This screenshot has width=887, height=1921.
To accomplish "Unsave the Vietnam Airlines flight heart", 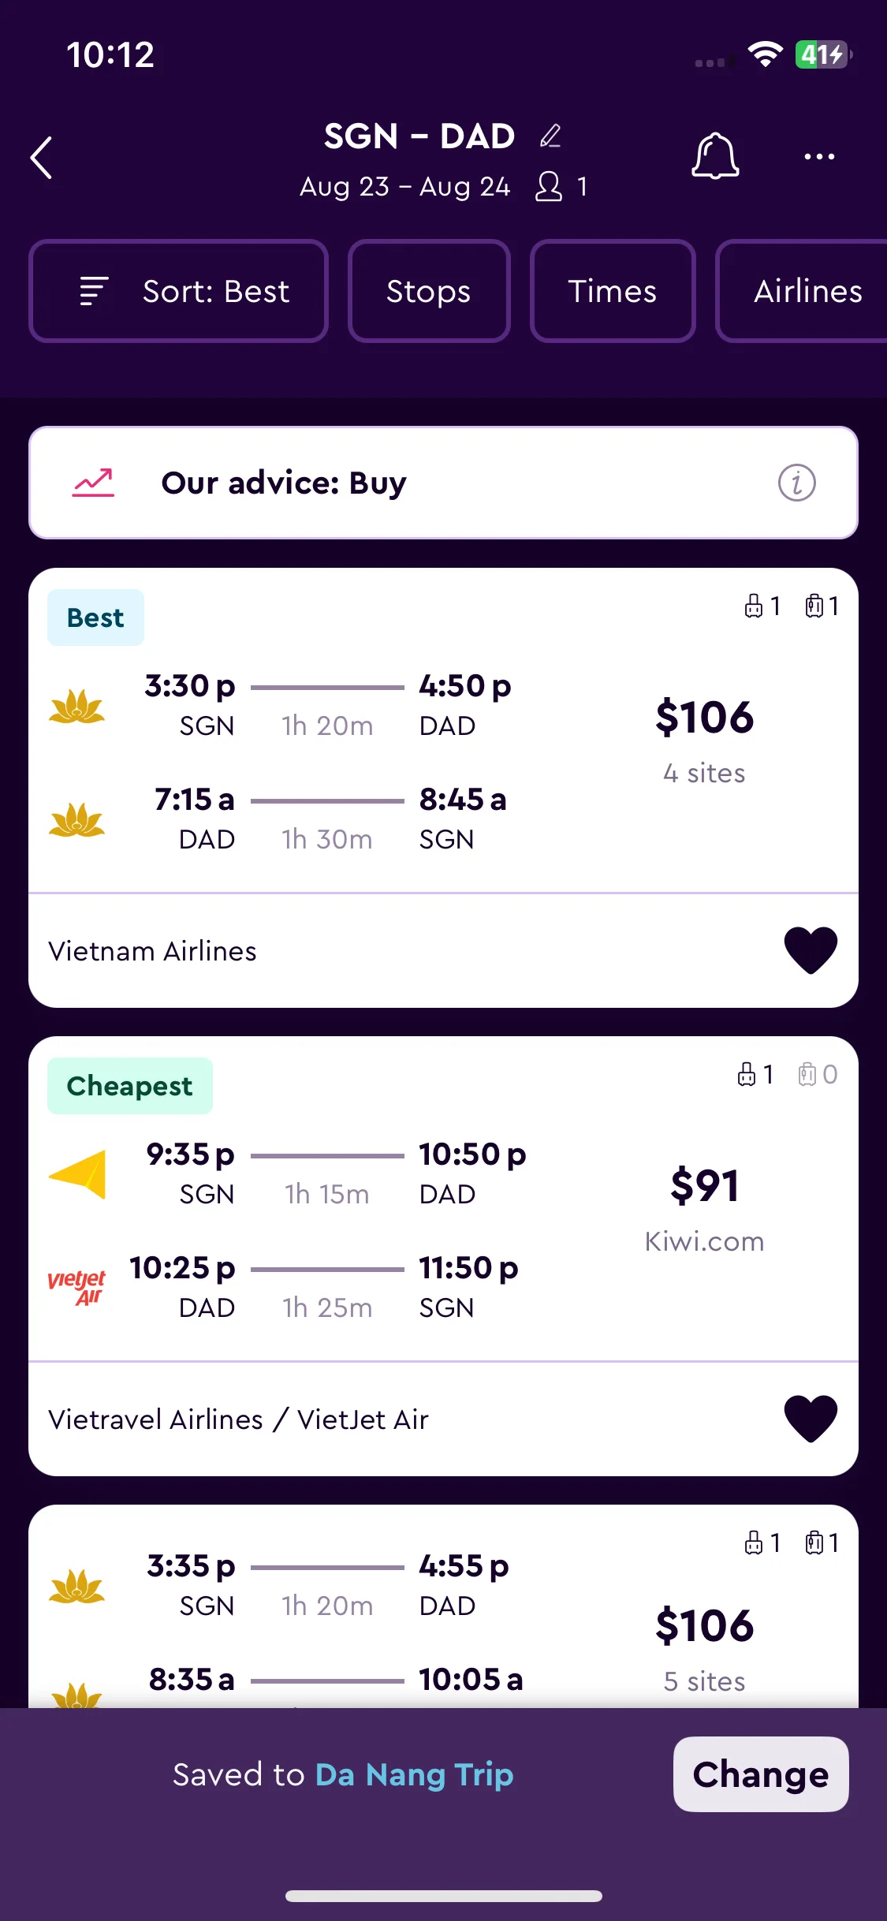I will 811,950.
